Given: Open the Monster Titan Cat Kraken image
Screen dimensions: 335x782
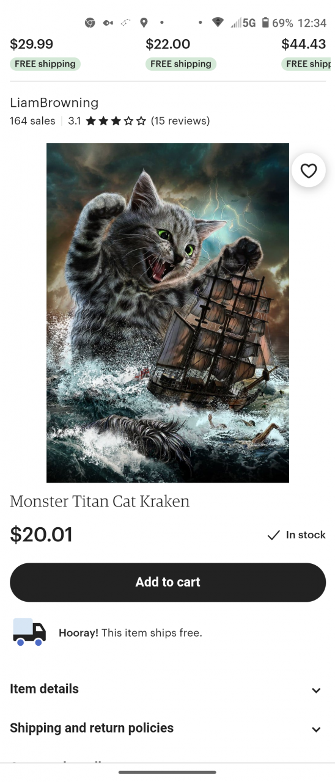Looking at the screenshot, I should point(167,313).
